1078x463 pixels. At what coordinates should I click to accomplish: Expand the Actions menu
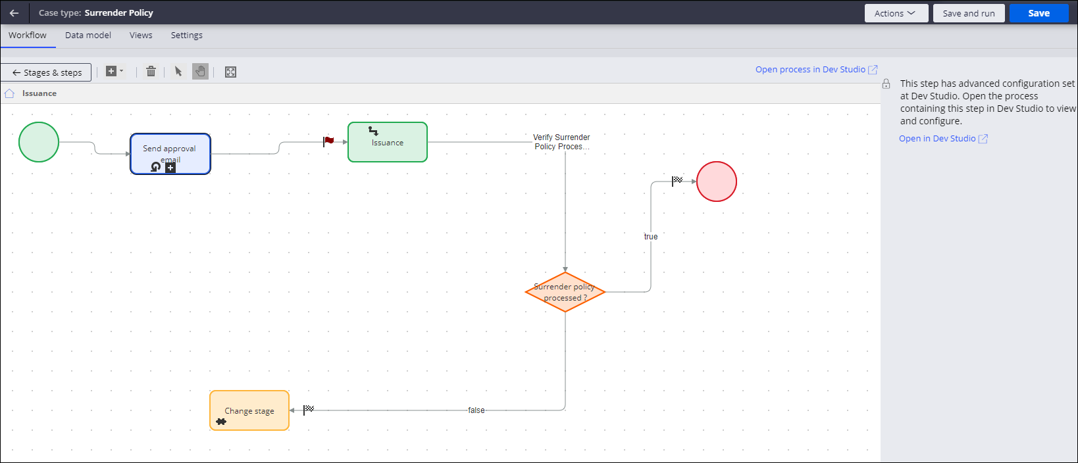pos(896,13)
